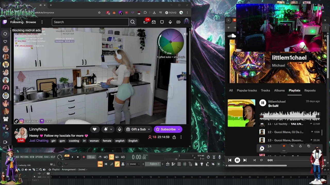The height and width of the screenshot is (185, 330).
Task: Start recording in FL Studio
Action: coord(84,157)
